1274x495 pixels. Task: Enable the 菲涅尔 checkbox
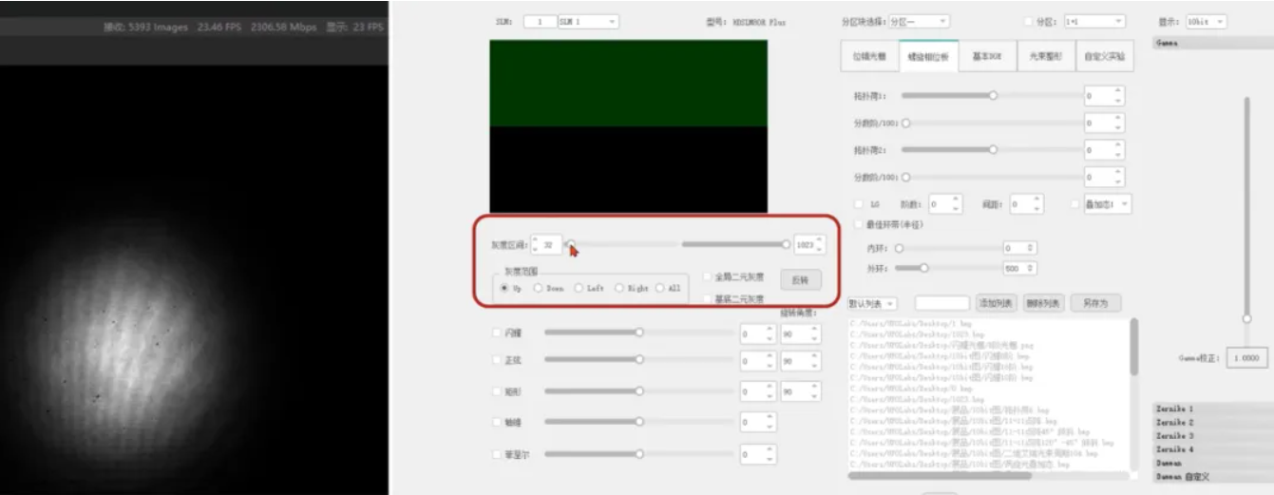coord(497,454)
